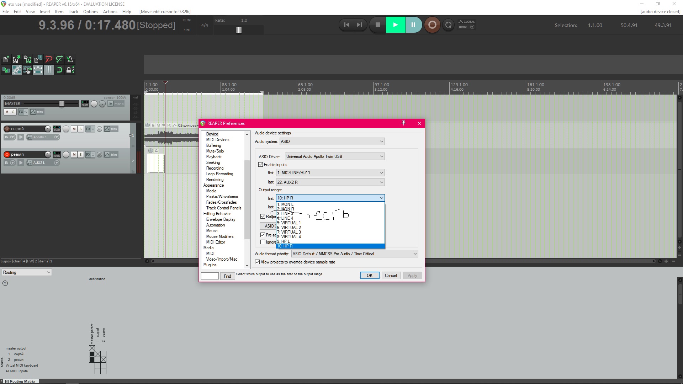Click the Redo toolbar icon
Viewport: 683px width, 384px height.
(59, 59)
